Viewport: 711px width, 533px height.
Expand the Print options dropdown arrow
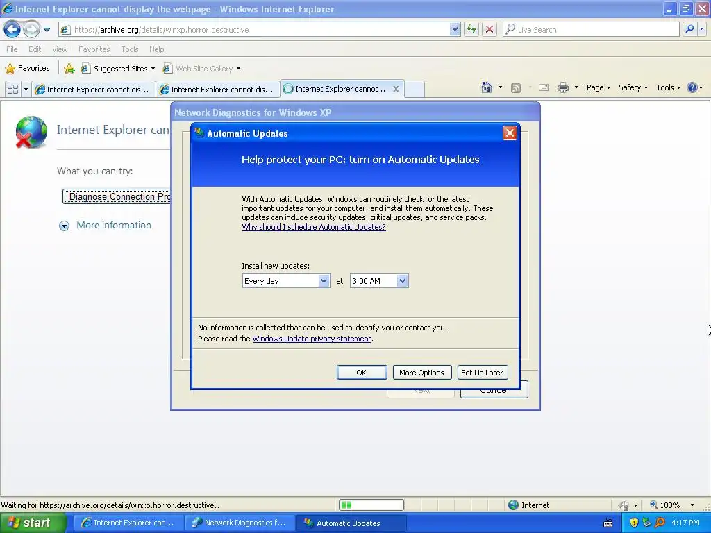(x=576, y=87)
